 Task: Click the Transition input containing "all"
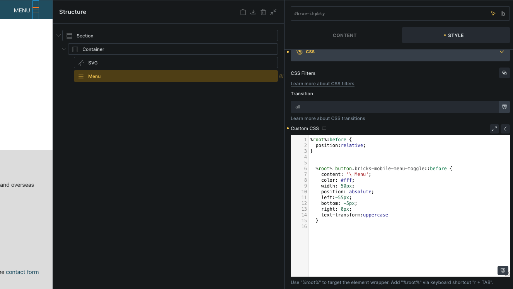click(395, 107)
